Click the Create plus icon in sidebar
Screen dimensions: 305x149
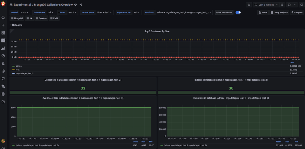coord(3,25)
